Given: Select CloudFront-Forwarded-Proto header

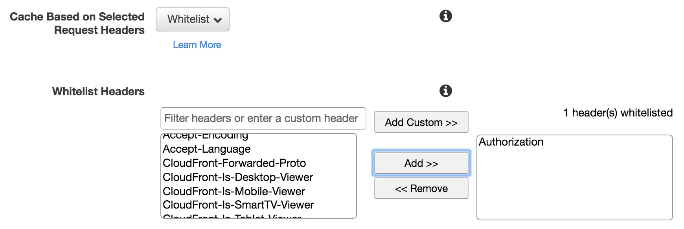Looking at the screenshot, I should pos(234,163).
